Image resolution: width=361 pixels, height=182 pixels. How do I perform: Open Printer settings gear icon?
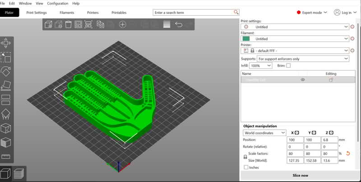pyautogui.click(x=352, y=50)
